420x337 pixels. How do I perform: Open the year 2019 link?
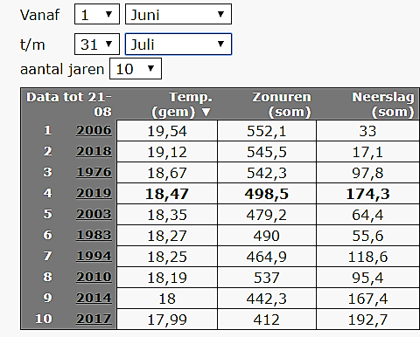pyautogui.click(x=94, y=193)
